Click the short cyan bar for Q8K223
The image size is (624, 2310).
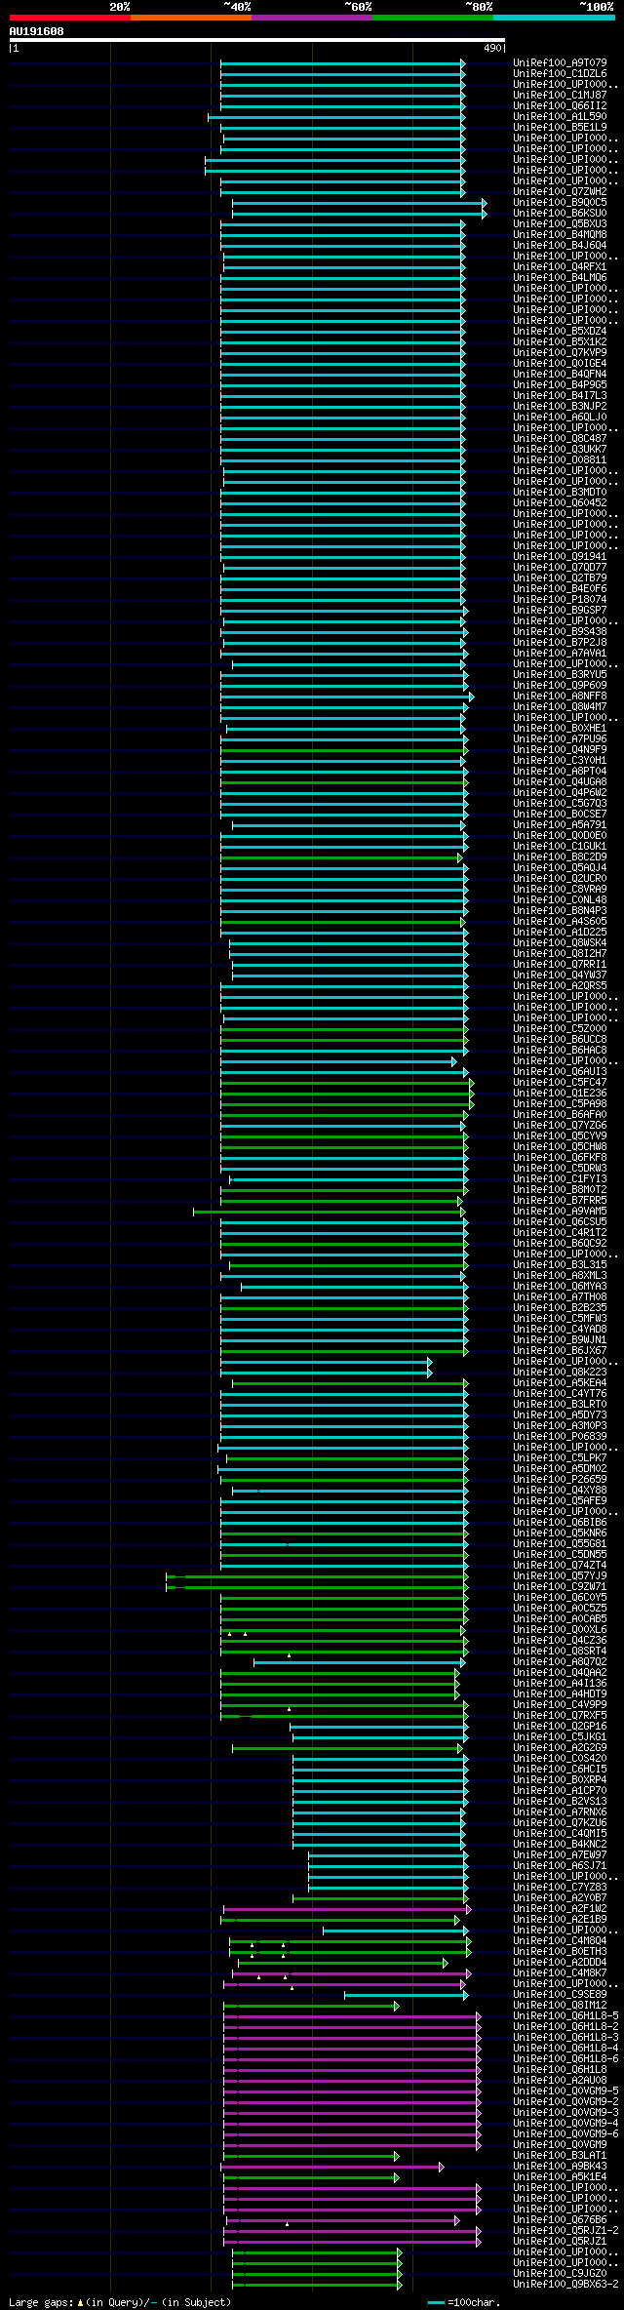pos(326,1372)
